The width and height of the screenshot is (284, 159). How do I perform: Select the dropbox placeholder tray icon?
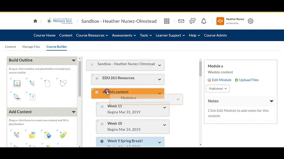pos(17,97)
